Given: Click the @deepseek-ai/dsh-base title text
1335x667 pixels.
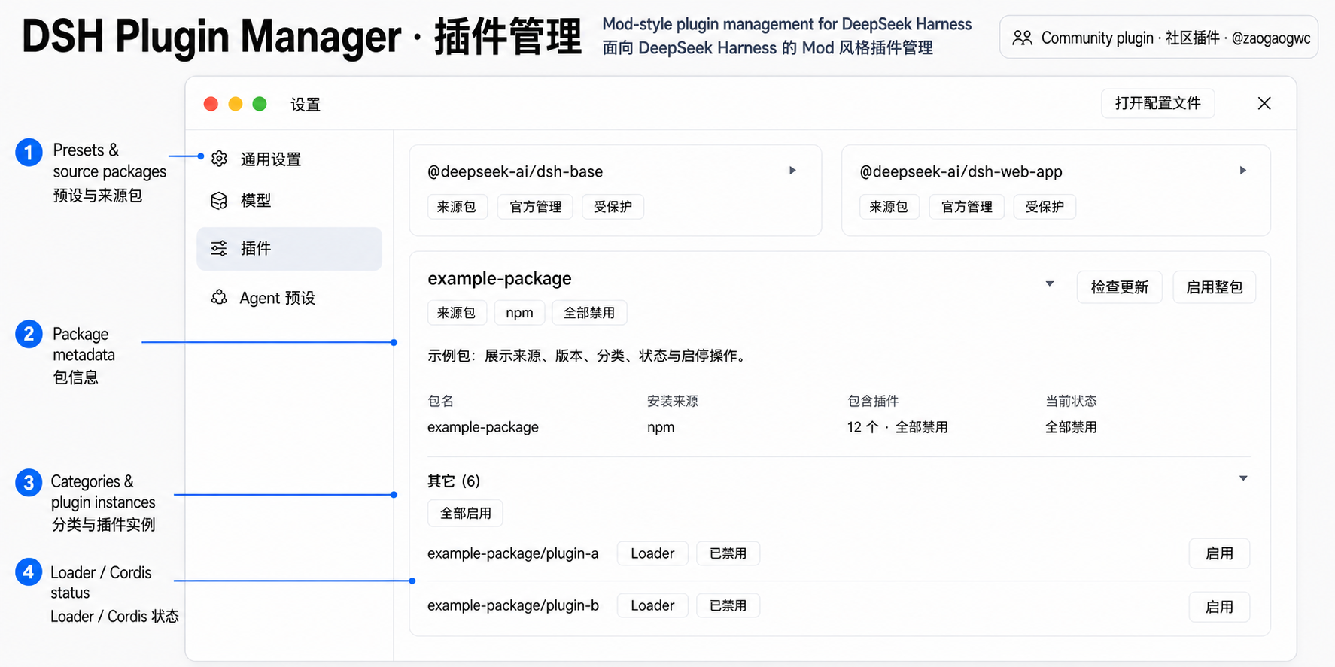Looking at the screenshot, I should pos(515,172).
